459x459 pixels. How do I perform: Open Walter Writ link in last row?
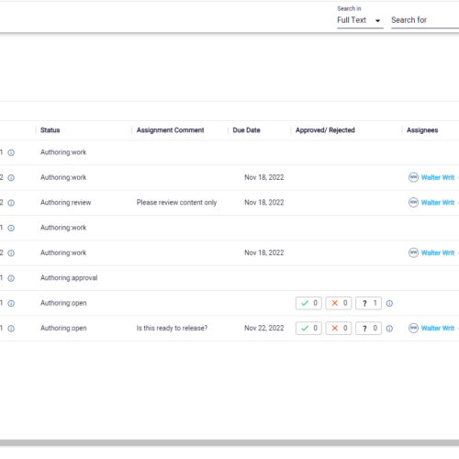coord(438,328)
